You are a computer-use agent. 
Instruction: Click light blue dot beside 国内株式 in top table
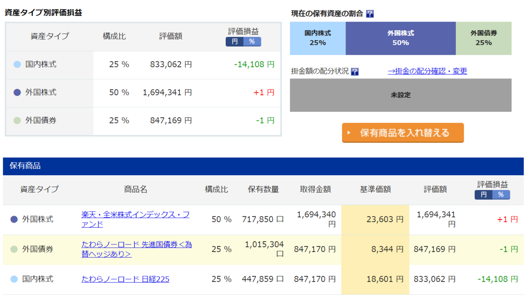click(x=17, y=64)
